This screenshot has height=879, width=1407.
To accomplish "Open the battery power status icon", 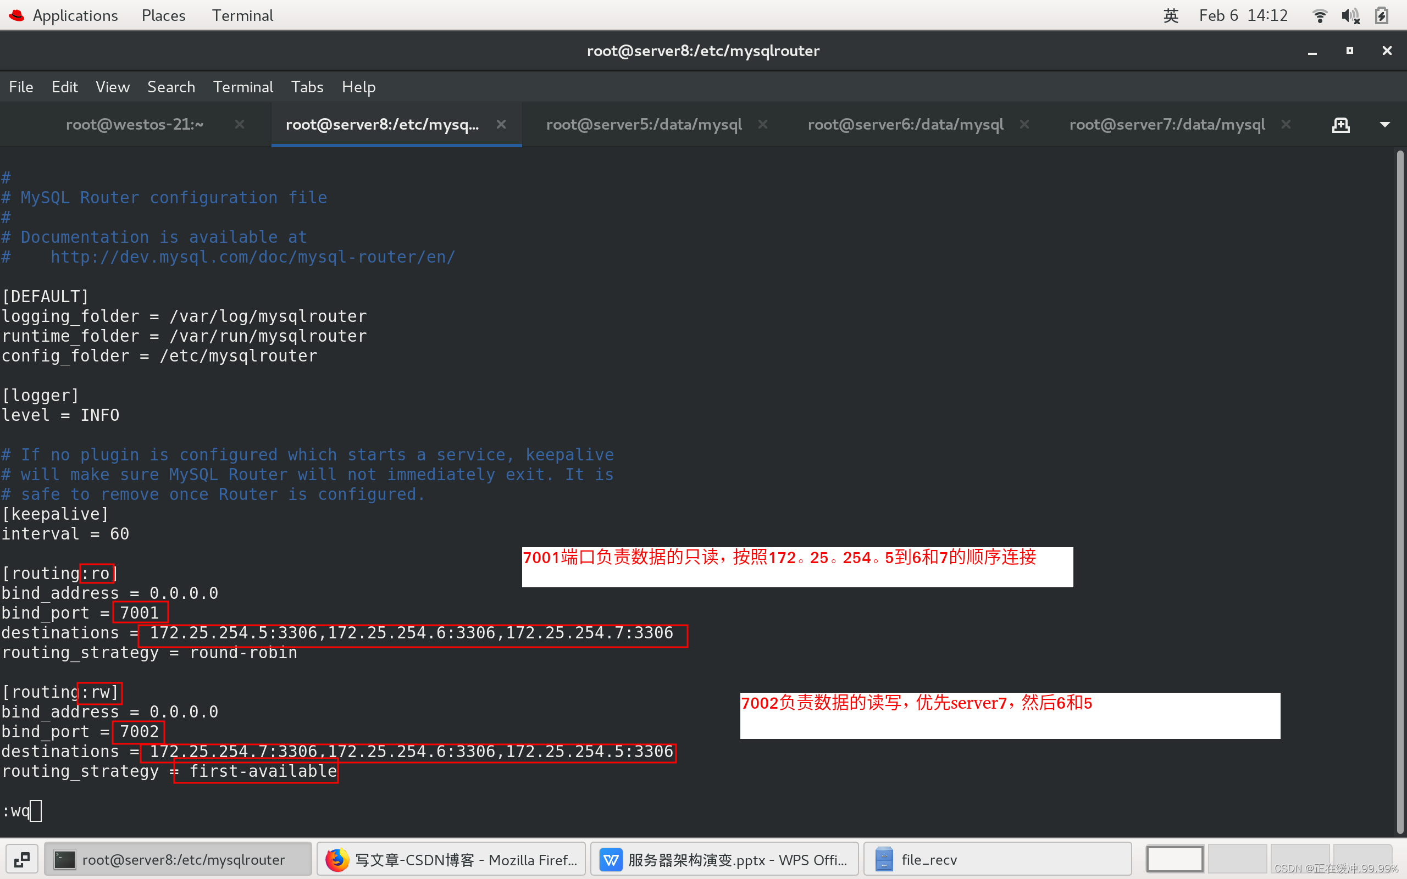I will pos(1382,16).
